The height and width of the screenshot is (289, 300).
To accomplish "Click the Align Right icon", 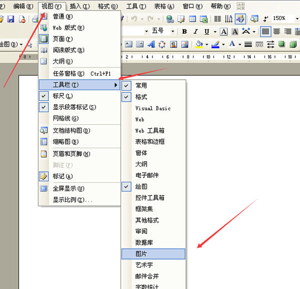I will pyautogui.click(x=288, y=32).
